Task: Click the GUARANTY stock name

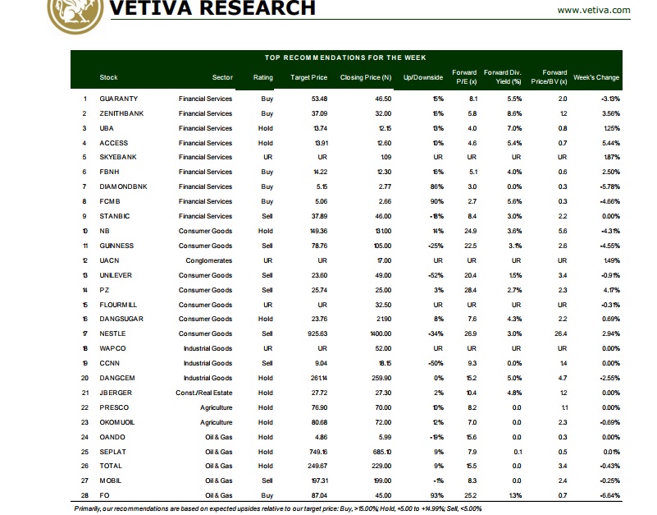Action: [118, 99]
